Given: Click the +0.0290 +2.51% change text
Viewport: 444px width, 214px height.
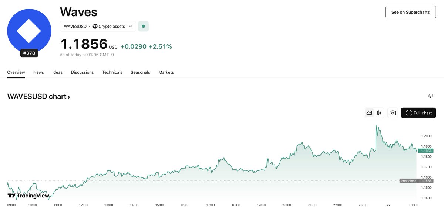Looking at the screenshot, I should click(146, 46).
